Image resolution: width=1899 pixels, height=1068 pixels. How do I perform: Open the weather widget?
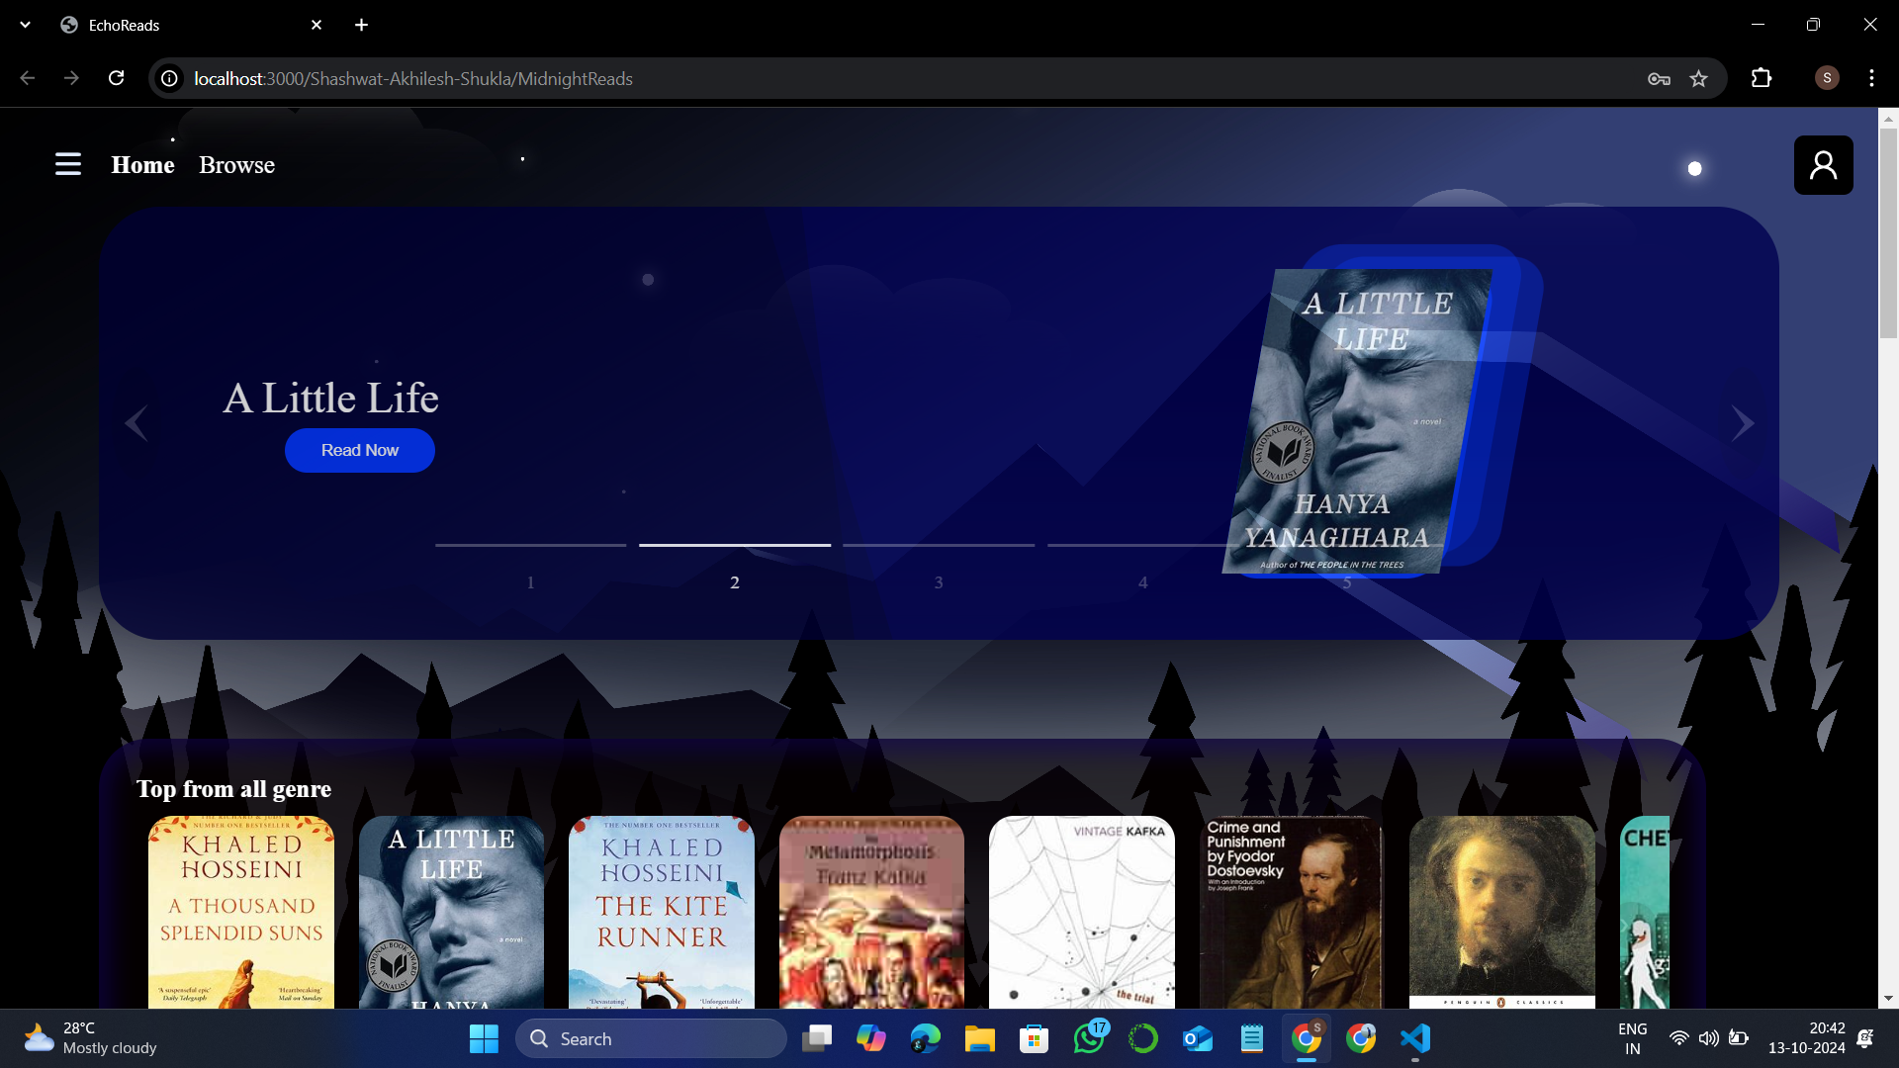(x=91, y=1038)
